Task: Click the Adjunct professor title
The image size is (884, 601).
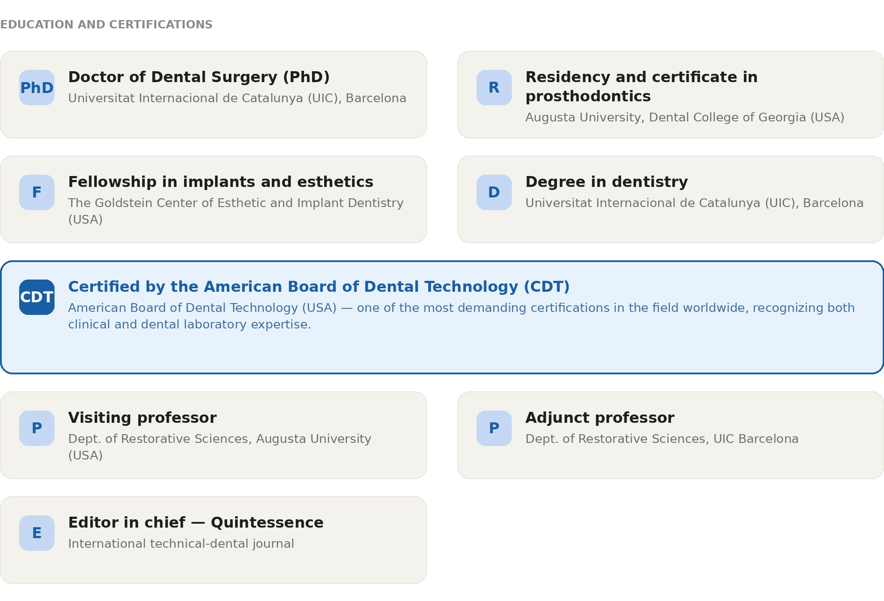Action: pos(600,418)
